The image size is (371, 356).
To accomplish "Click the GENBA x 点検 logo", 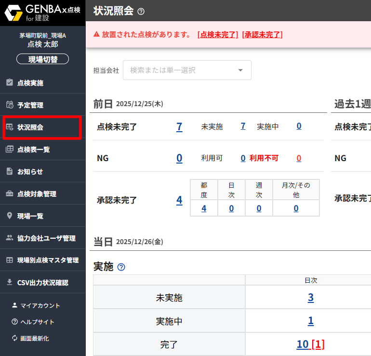I will (42, 13).
